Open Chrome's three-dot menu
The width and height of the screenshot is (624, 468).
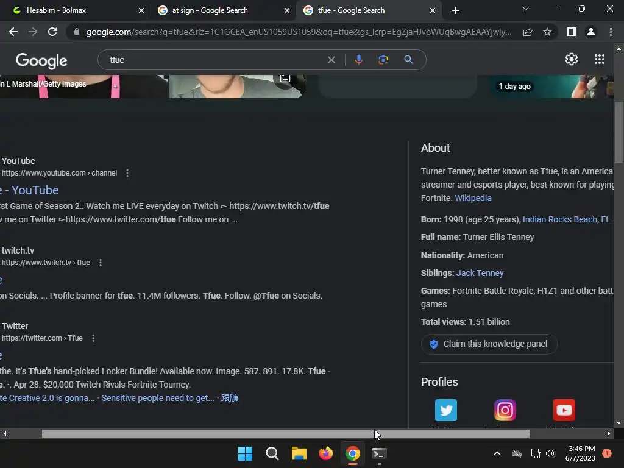(611, 32)
